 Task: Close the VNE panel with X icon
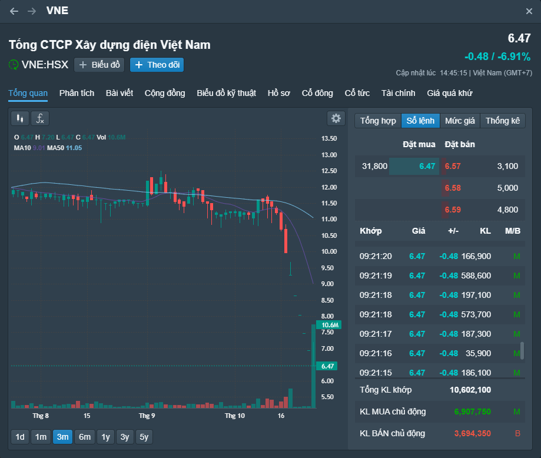529,11
